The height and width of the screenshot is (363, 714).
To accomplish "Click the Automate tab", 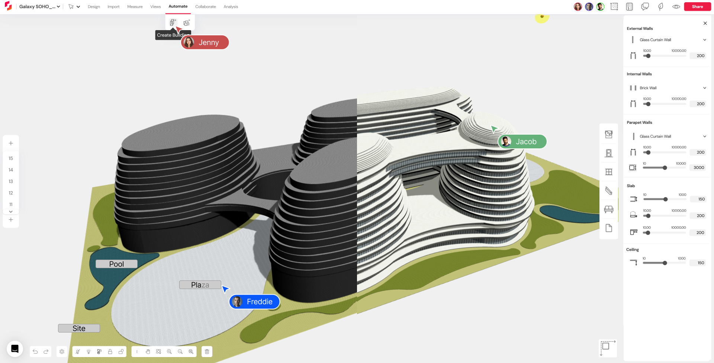I will 178,6.
